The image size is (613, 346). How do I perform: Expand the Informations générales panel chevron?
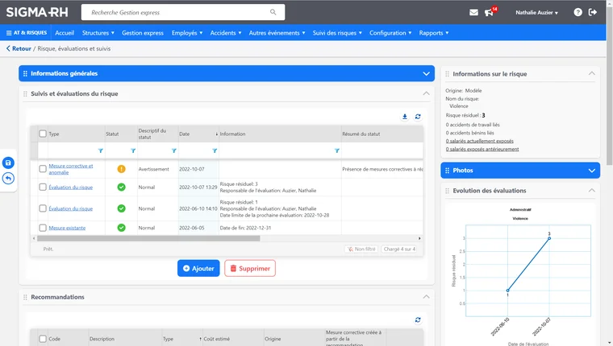tap(426, 73)
